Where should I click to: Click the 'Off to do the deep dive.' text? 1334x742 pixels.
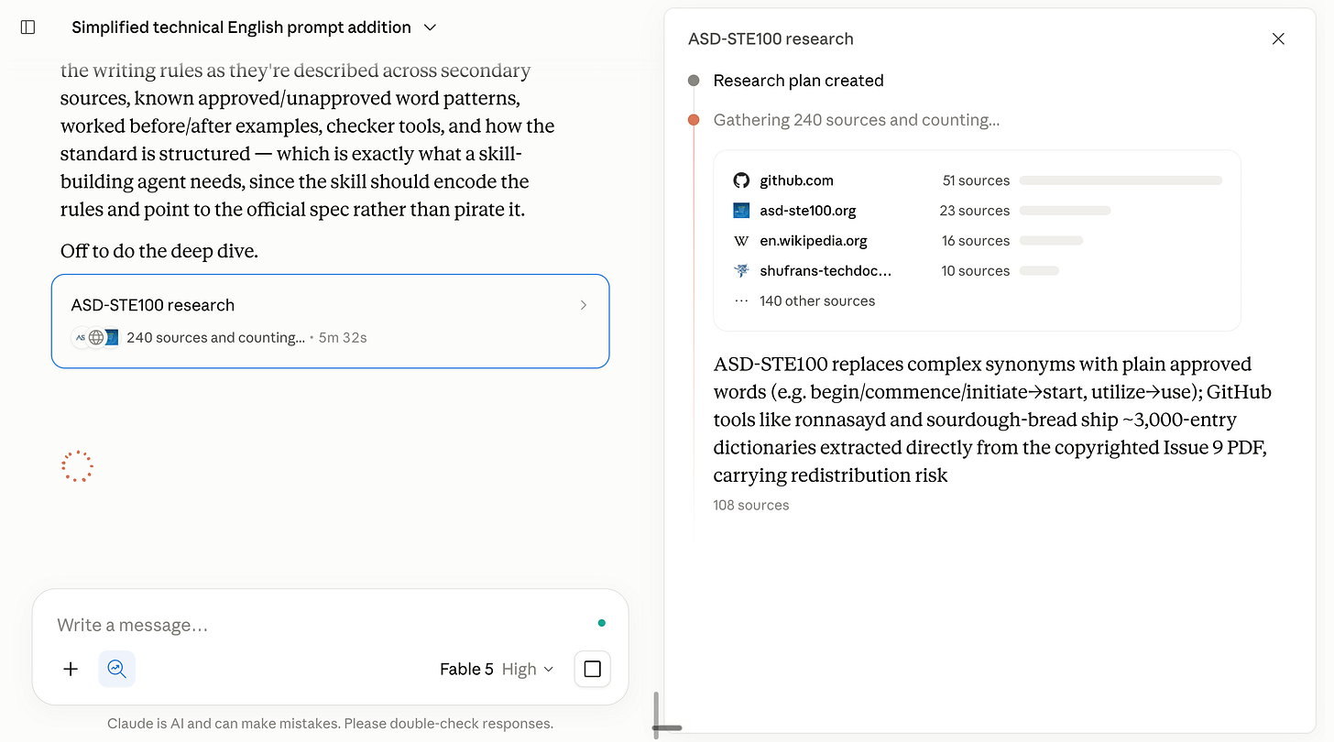point(159,251)
